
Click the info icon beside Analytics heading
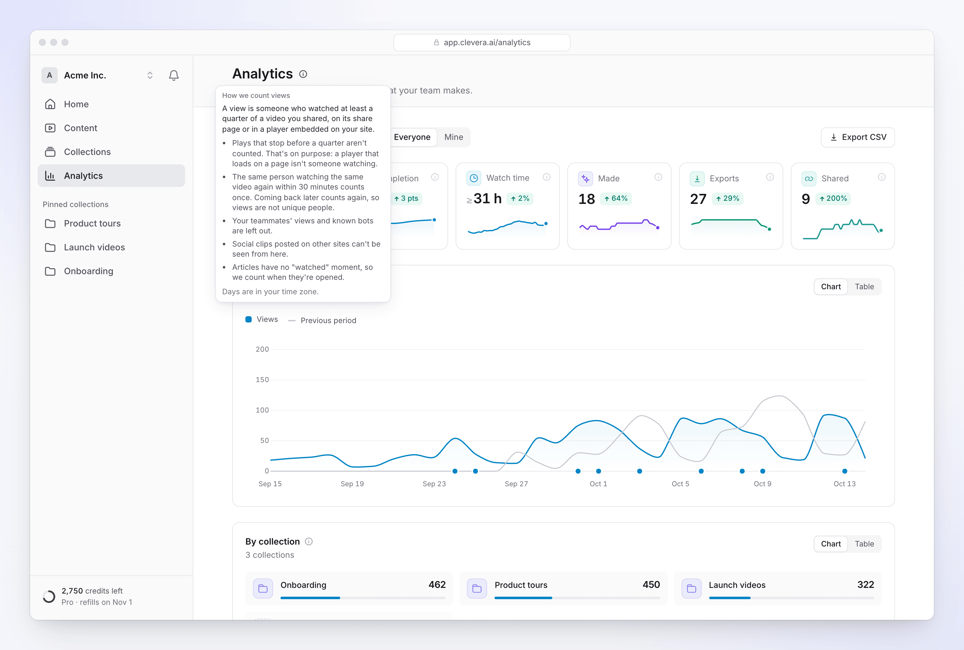tap(303, 74)
